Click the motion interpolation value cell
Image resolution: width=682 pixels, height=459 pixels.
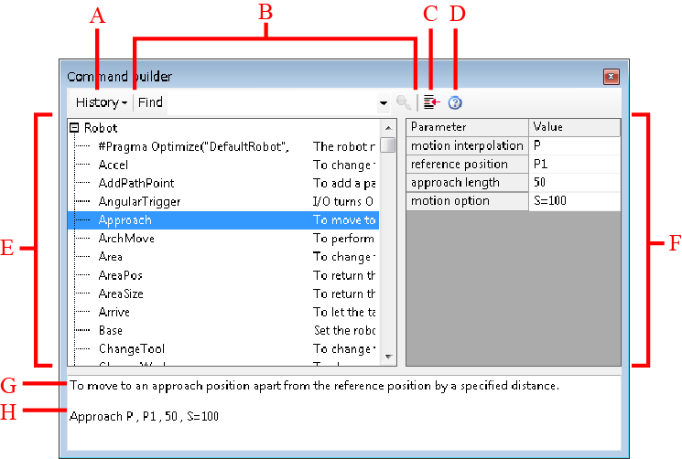[x=574, y=146]
